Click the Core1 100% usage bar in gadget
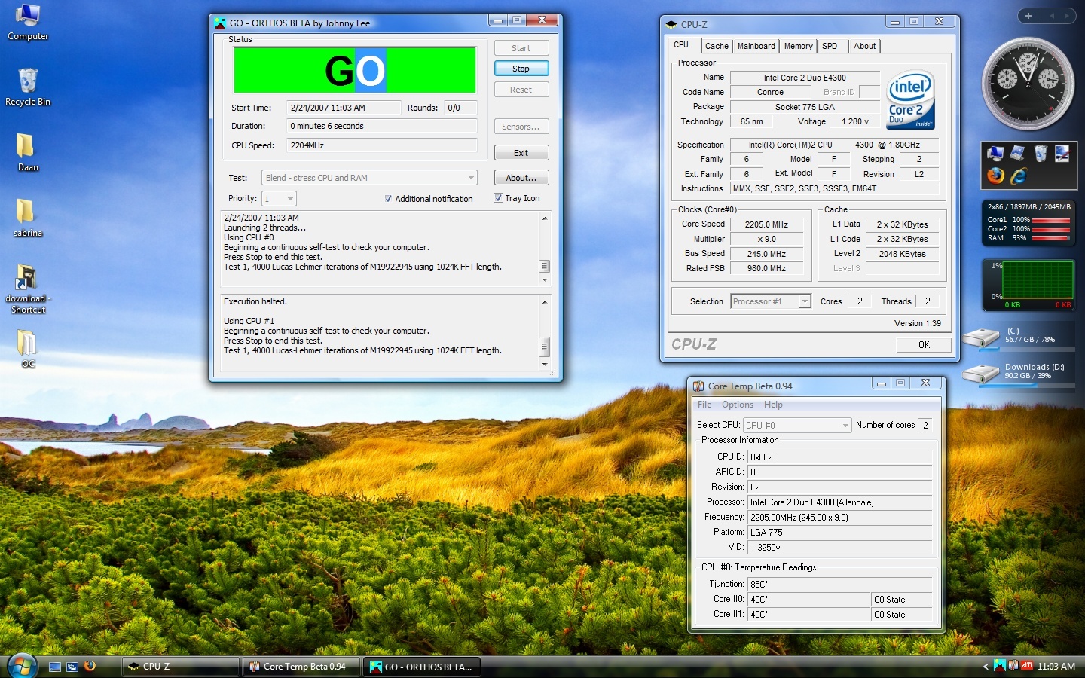 (x=1050, y=220)
